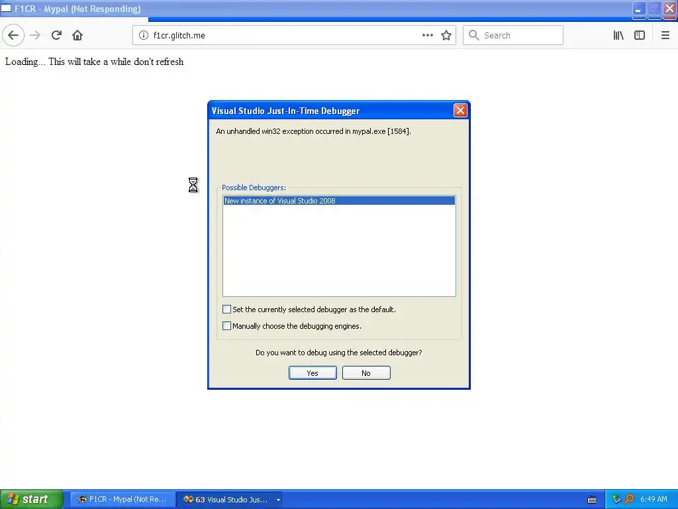Open the Library bookshelf icon
This screenshot has height=509, width=678.
pyautogui.click(x=618, y=36)
